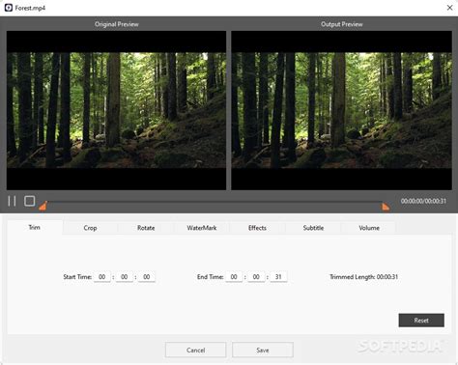Go to the WaterMark tab
Image resolution: width=458 pixels, height=365 pixels.
[x=202, y=228]
